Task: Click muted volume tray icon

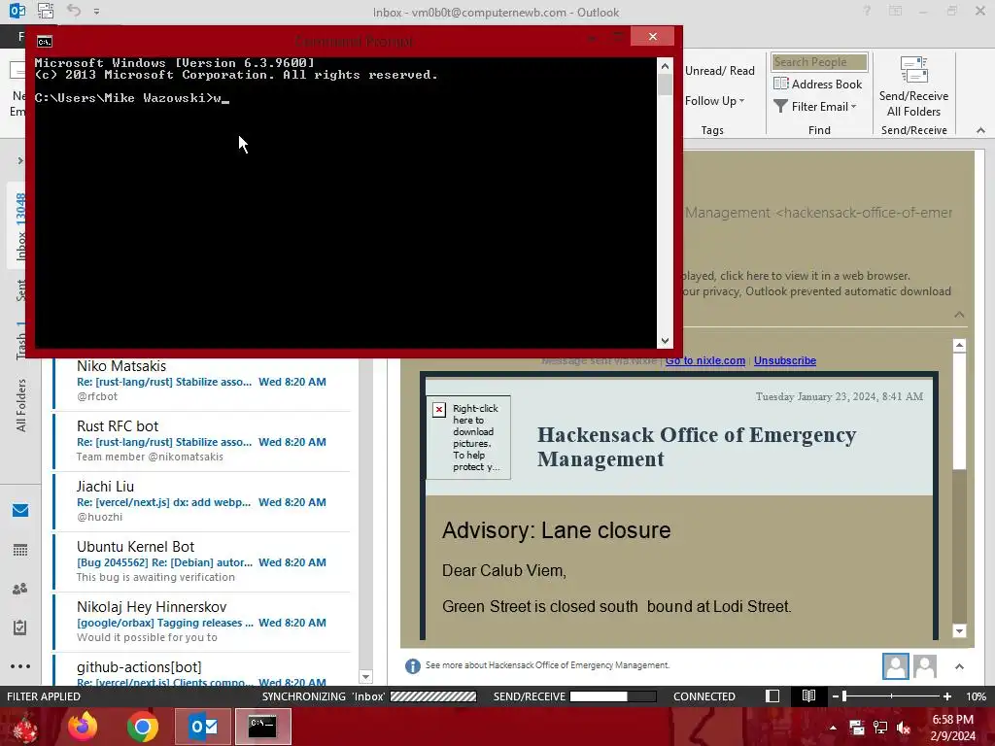Action: click(x=904, y=728)
